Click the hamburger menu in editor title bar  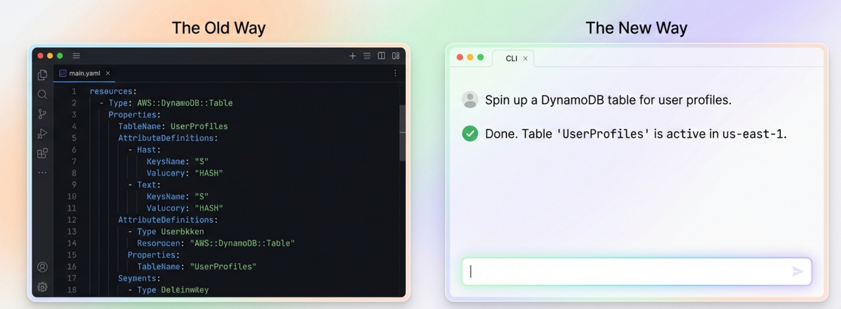[x=76, y=56]
